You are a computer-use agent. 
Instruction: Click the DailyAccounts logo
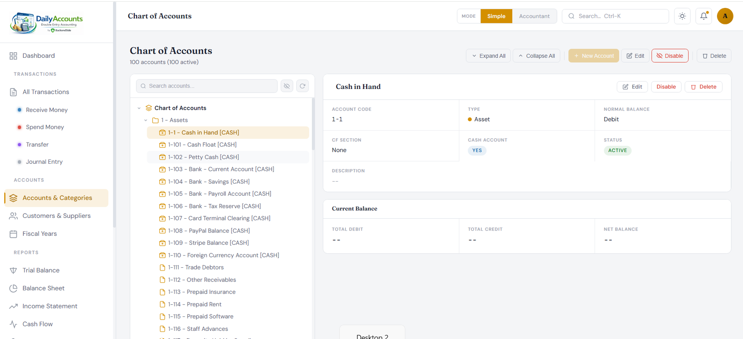[x=47, y=22]
